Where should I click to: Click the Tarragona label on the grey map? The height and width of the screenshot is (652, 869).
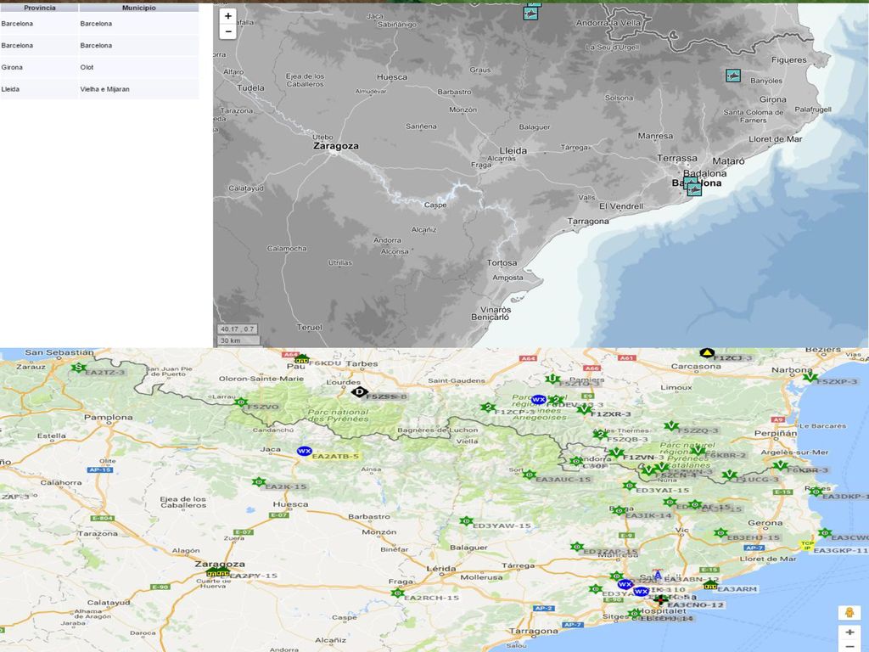(x=588, y=222)
